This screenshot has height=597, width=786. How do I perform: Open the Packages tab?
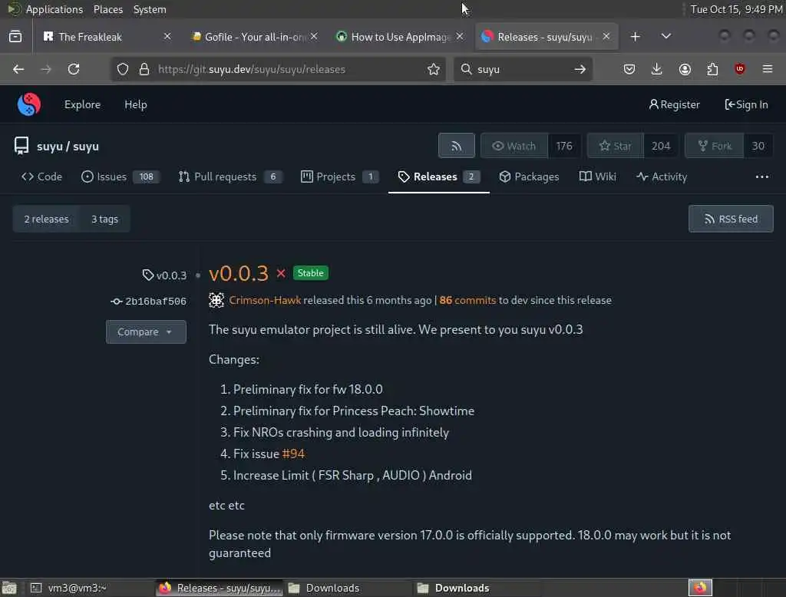pyautogui.click(x=529, y=177)
